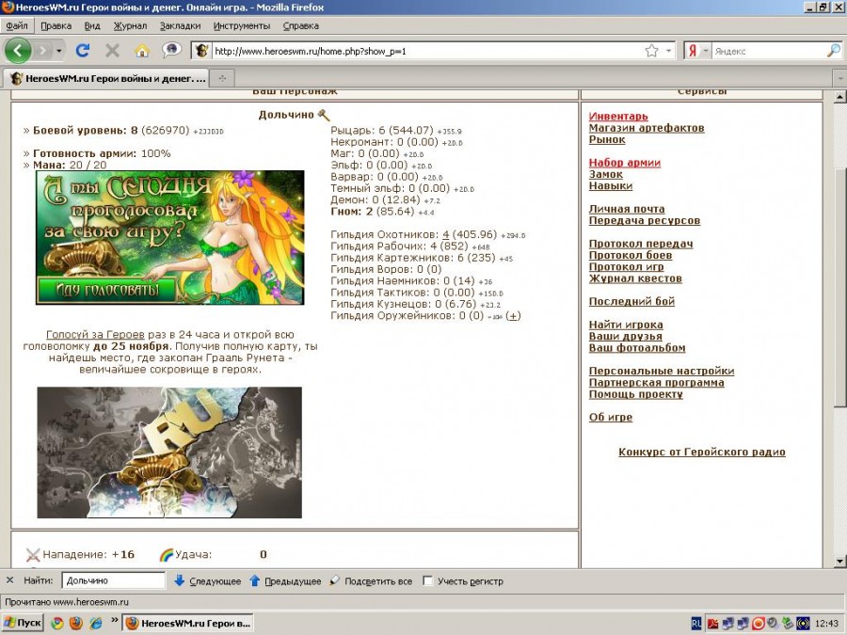This screenshot has width=847, height=635.
Task: Open a new tab with the plus tab button
Action: tap(222, 78)
